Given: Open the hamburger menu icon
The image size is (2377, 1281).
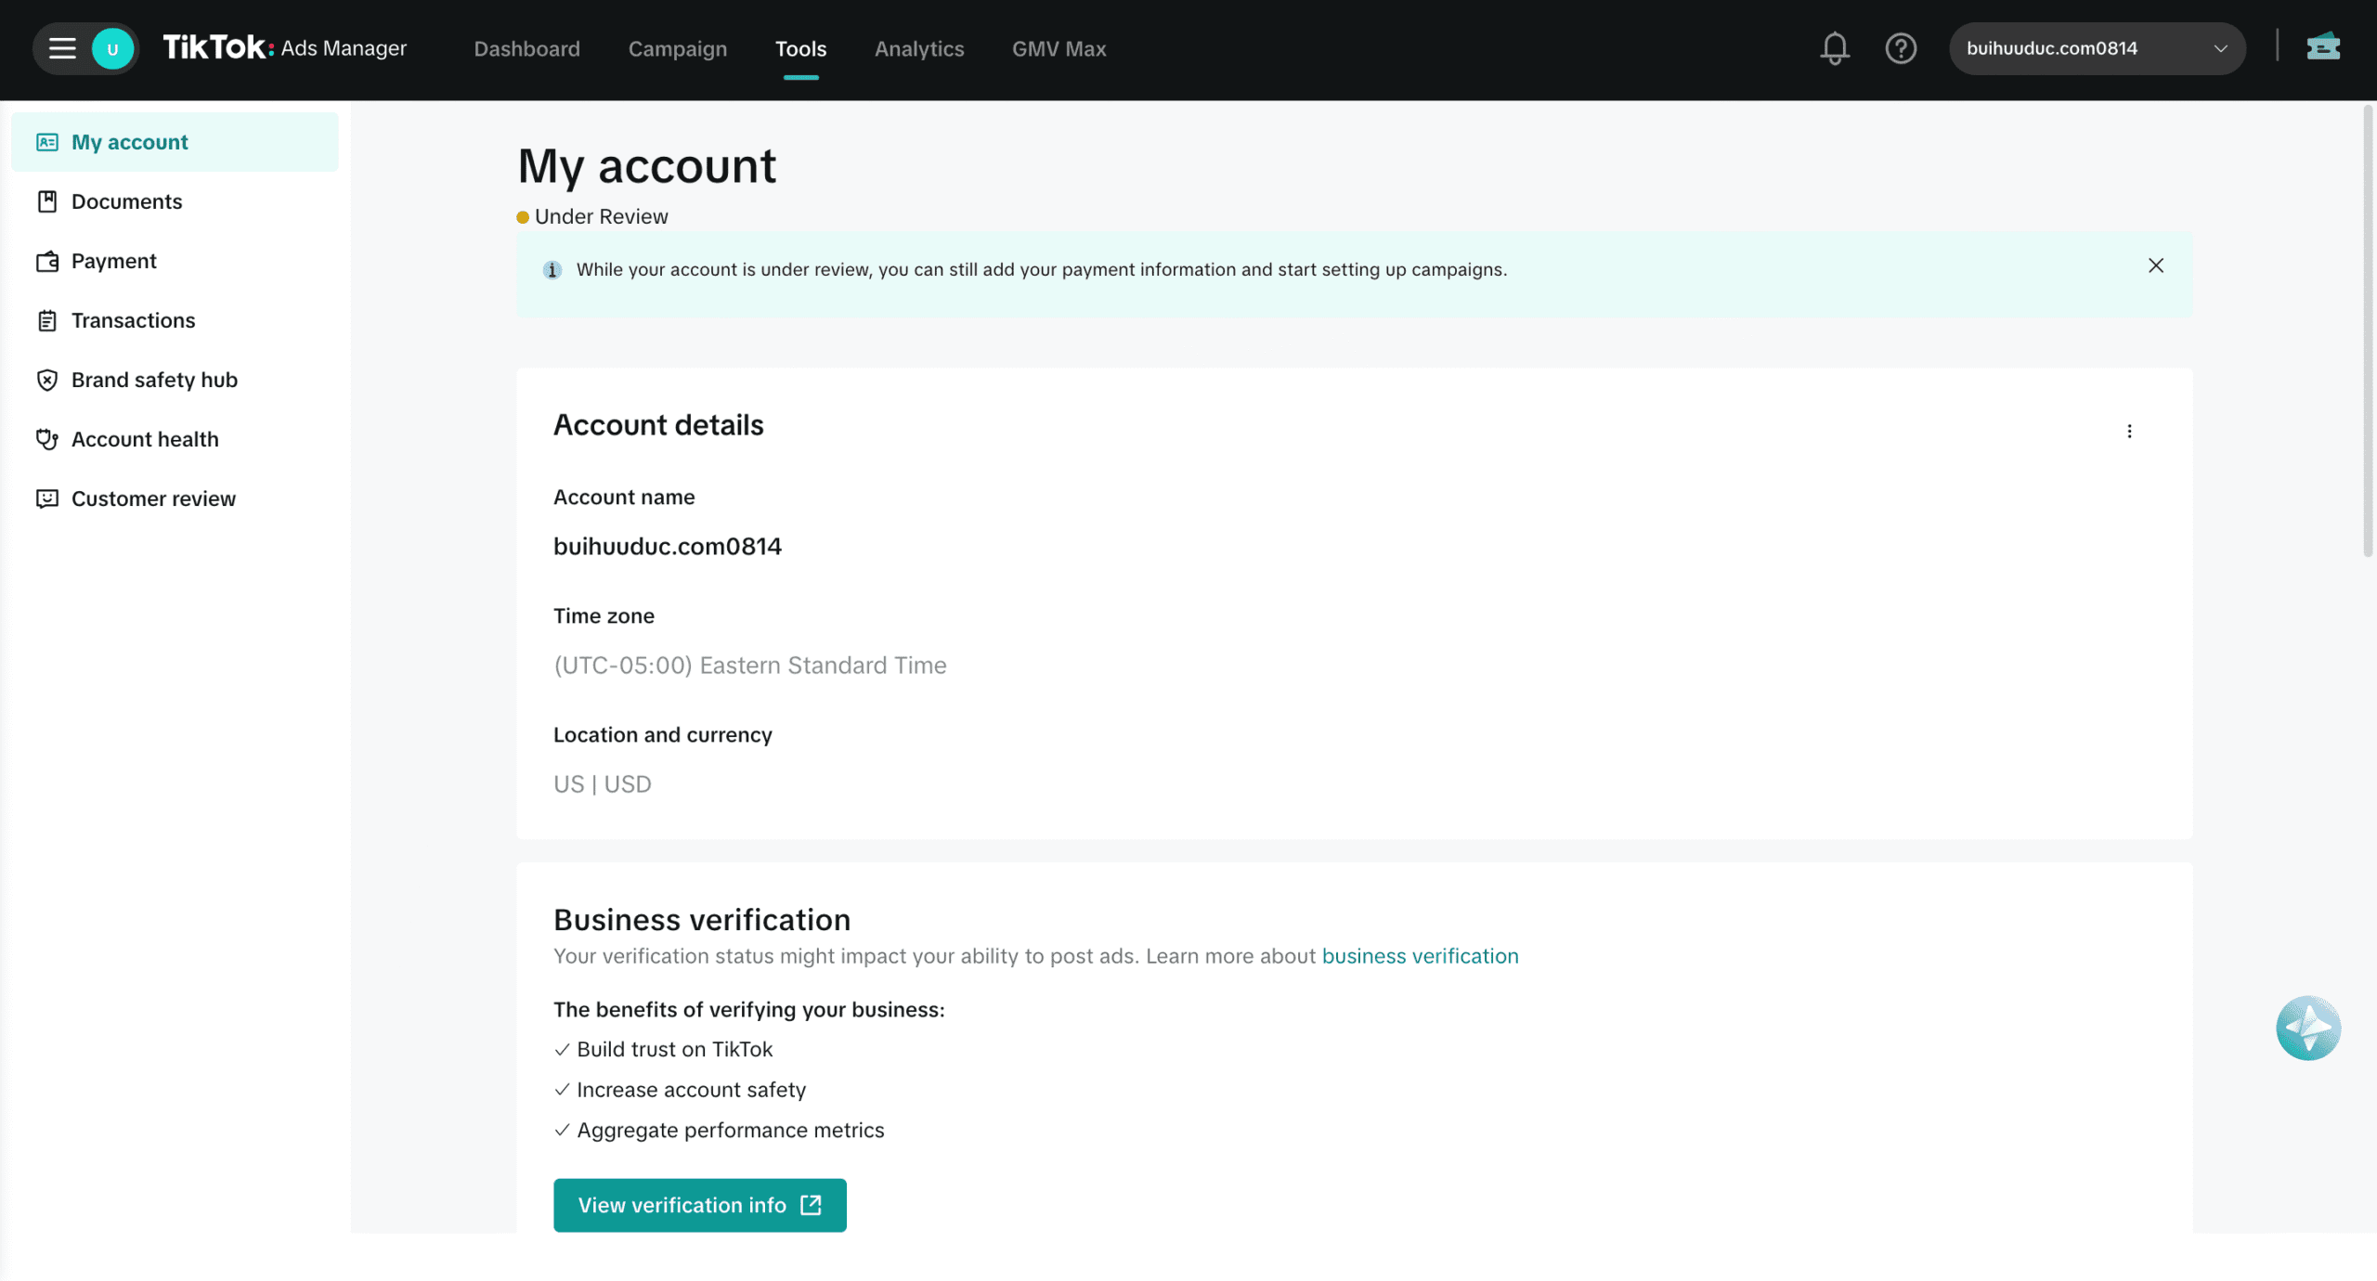Looking at the screenshot, I should [62, 48].
